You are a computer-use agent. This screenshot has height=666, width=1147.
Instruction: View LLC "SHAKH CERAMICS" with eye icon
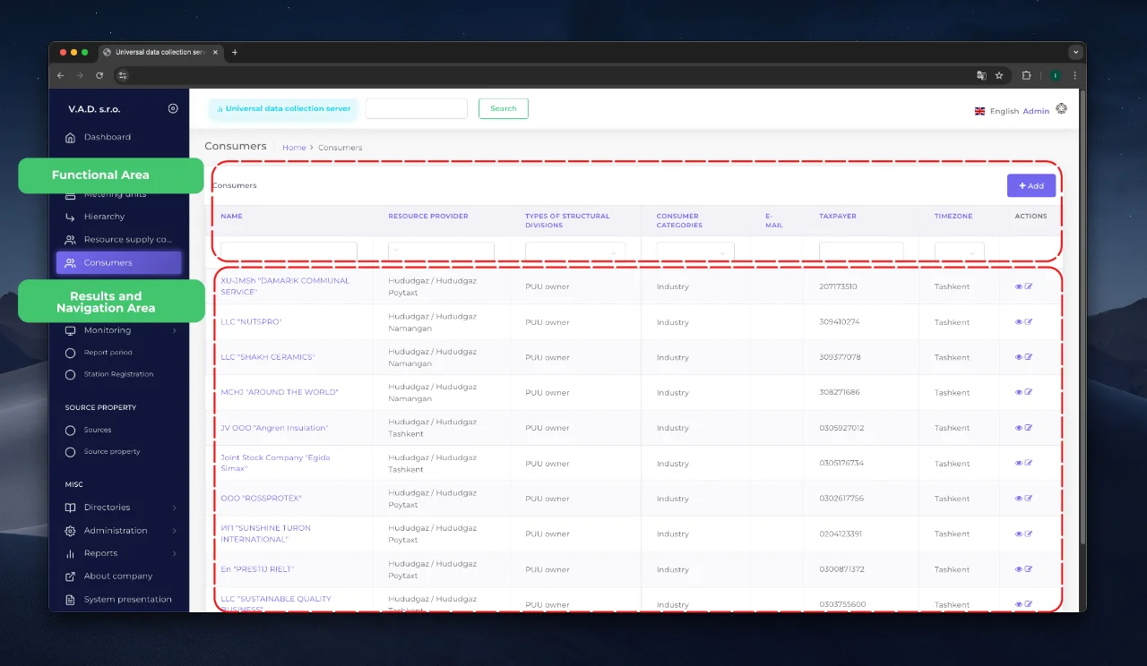[1019, 357]
